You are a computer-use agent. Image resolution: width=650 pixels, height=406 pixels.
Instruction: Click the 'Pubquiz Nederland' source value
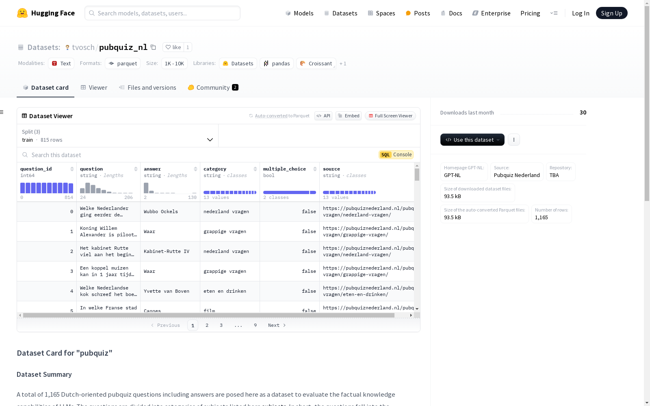tap(517, 175)
